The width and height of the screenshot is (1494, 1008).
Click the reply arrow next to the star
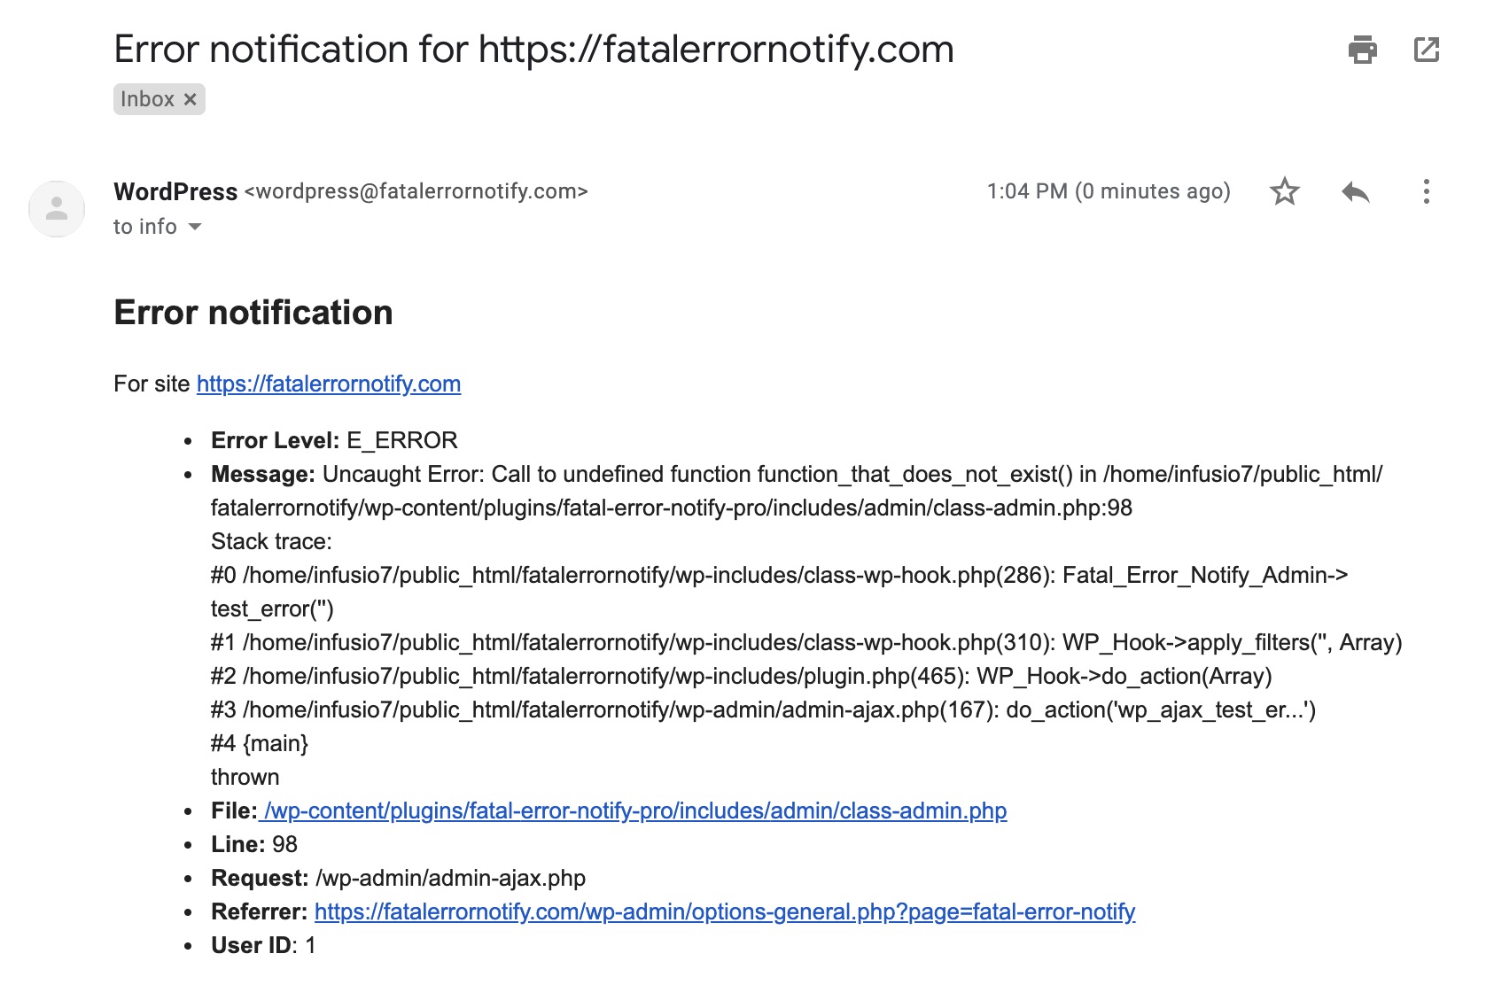pos(1357,191)
